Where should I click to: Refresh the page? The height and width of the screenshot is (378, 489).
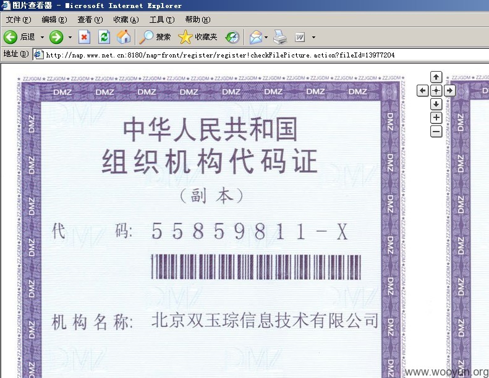pos(104,38)
